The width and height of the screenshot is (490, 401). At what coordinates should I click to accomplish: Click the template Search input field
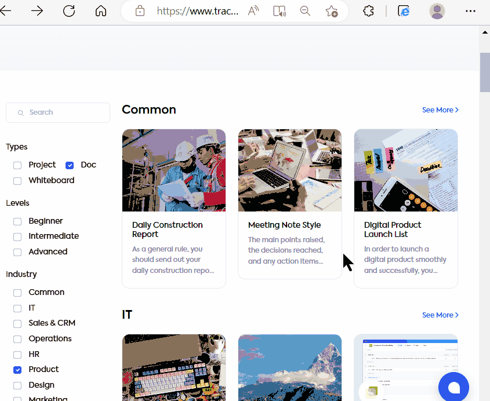pos(57,112)
